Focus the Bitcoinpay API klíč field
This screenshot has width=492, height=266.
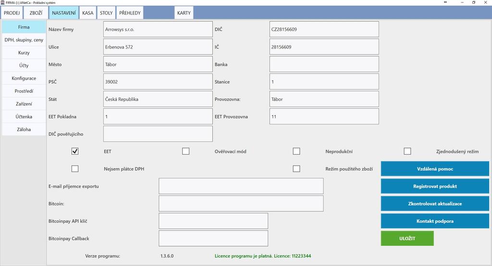point(213,221)
